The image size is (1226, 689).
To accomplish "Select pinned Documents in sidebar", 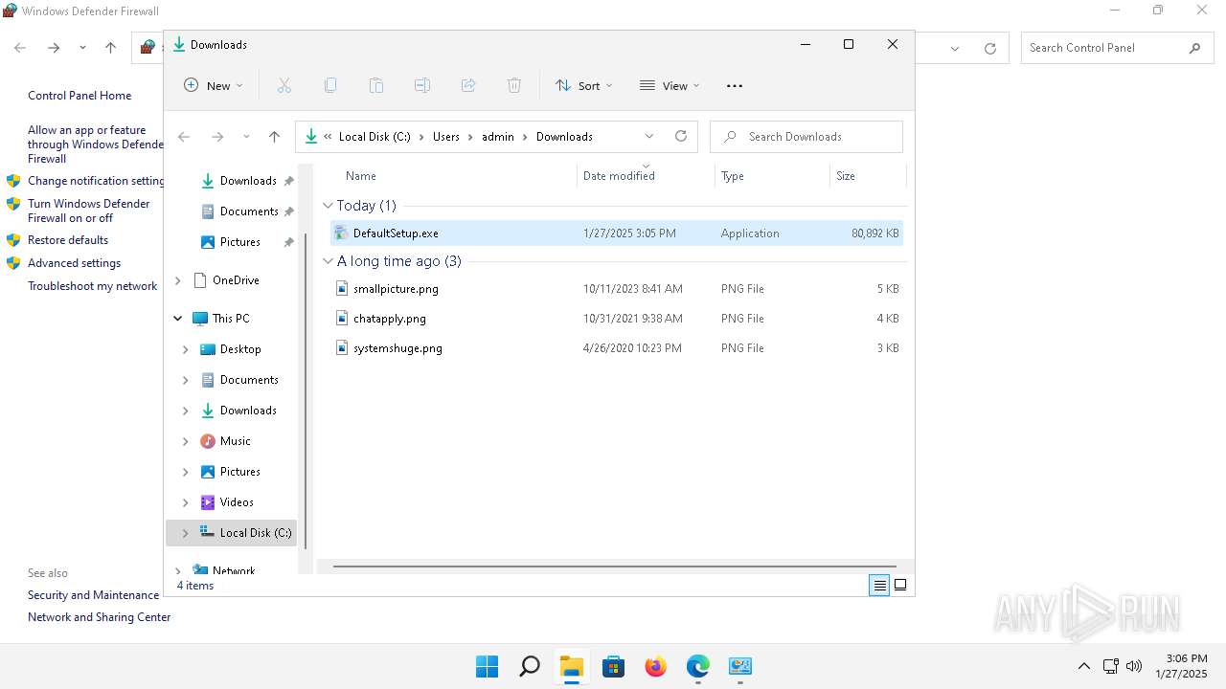I will pyautogui.click(x=247, y=211).
